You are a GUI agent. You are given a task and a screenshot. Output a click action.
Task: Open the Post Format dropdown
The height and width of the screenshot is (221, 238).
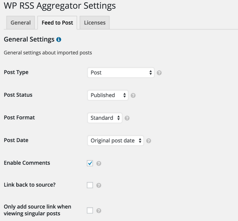(105, 118)
